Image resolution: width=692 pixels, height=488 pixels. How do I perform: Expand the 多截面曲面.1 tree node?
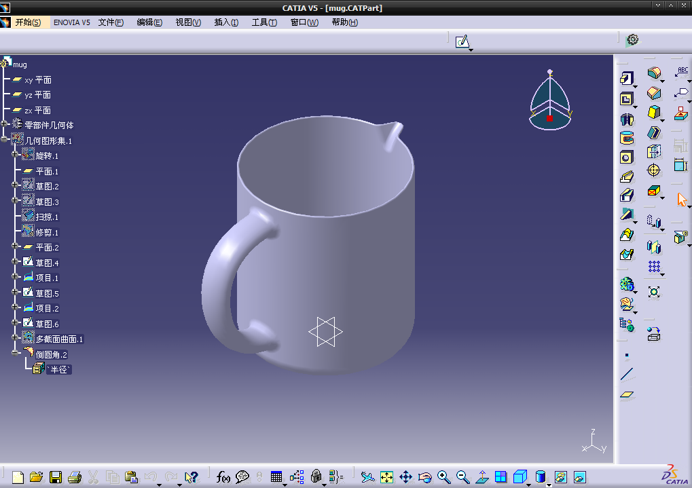(15, 337)
